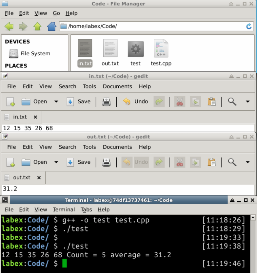Screen dimensions: 257x273
Task: Expand the Open dropdown arrow in out.txt gedit
Action: (56, 162)
